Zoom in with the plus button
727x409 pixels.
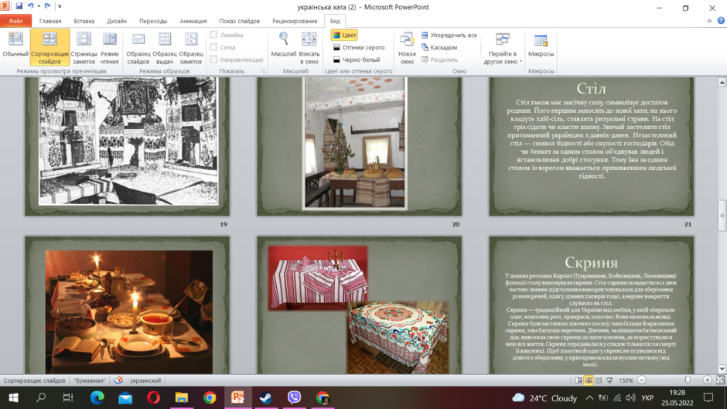[x=707, y=380]
